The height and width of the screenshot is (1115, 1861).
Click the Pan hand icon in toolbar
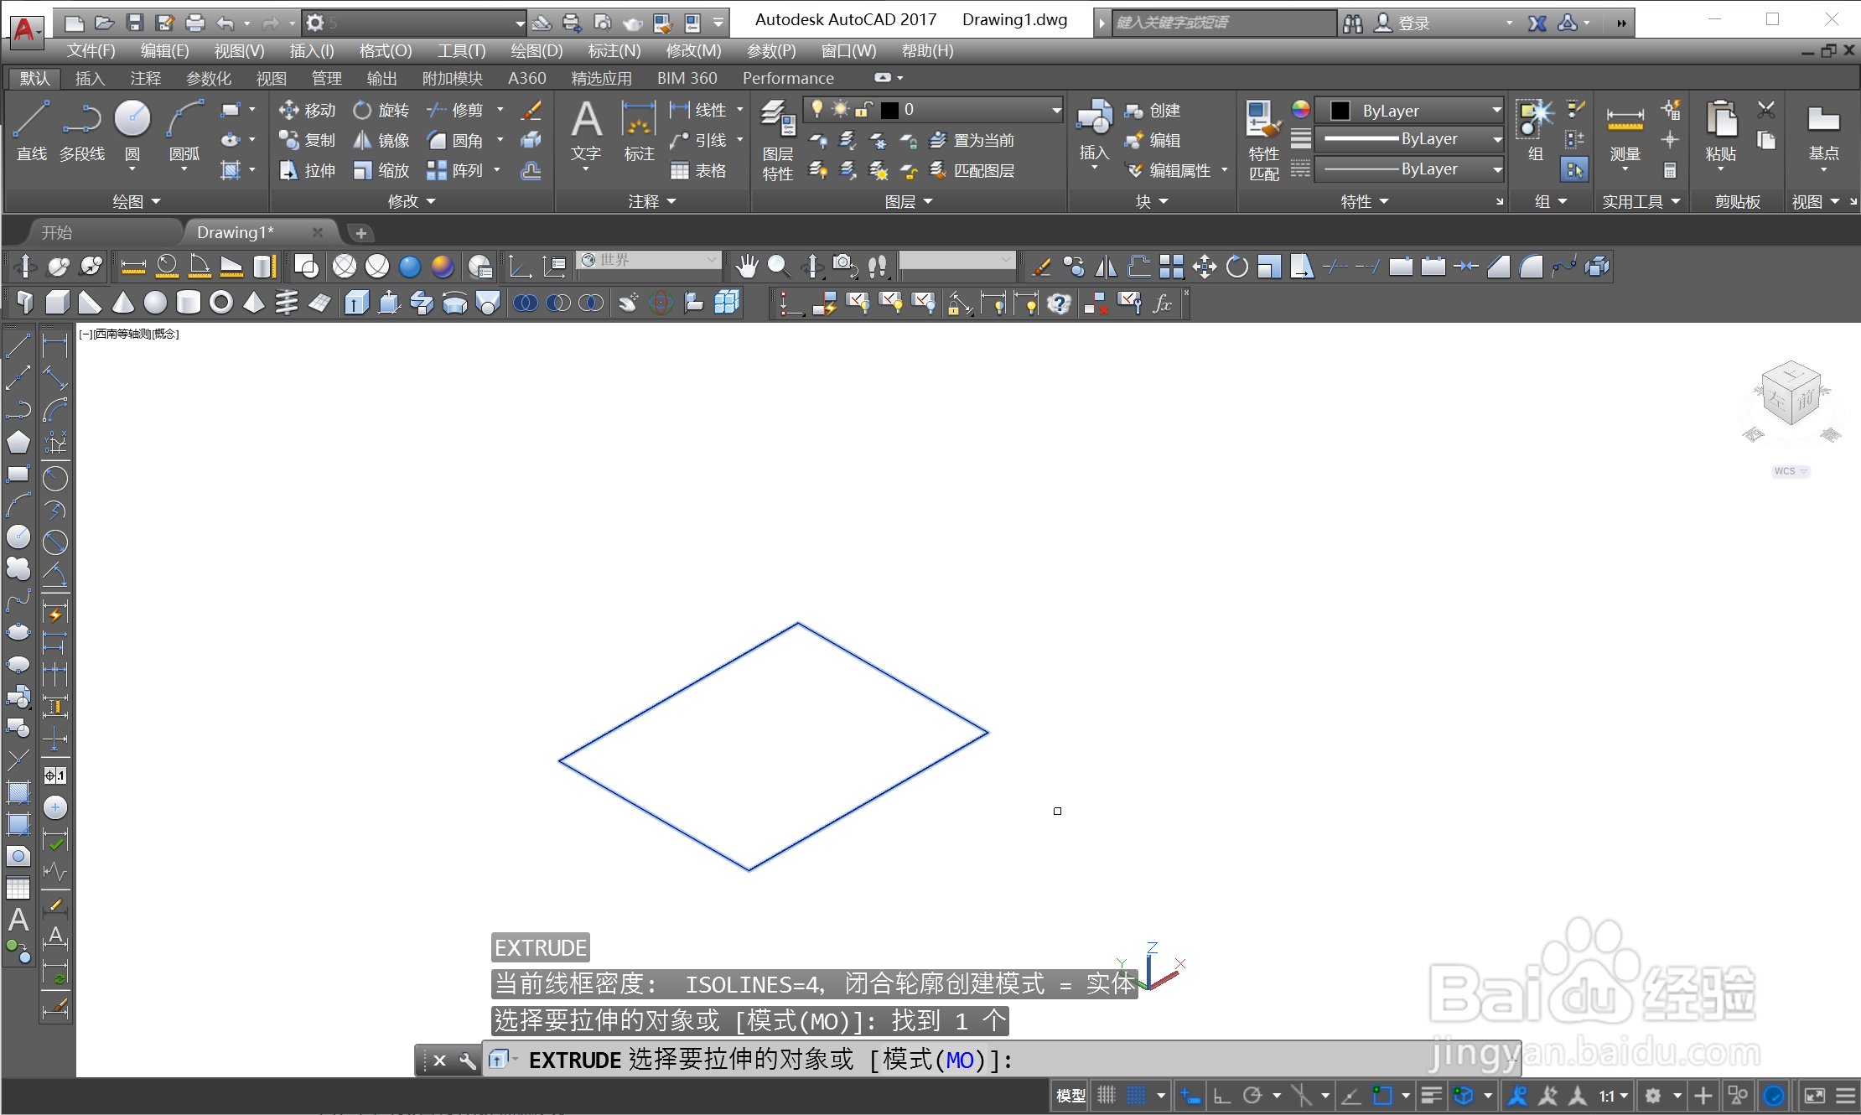click(x=745, y=267)
